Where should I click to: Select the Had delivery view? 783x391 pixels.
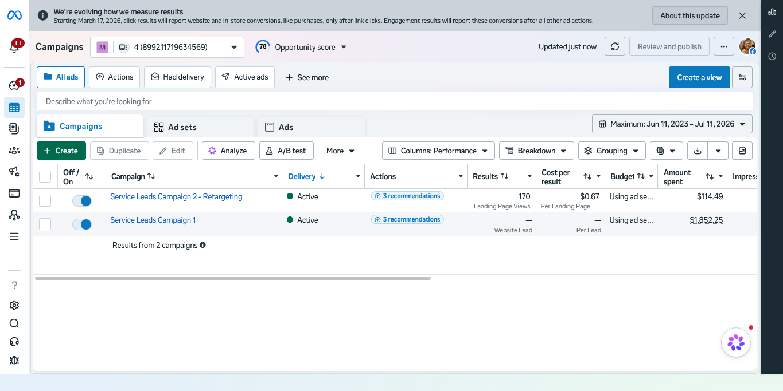pyautogui.click(x=178, y=77)
